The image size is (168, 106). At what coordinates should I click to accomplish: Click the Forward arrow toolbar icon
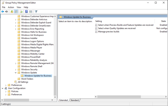pos(6,12)
